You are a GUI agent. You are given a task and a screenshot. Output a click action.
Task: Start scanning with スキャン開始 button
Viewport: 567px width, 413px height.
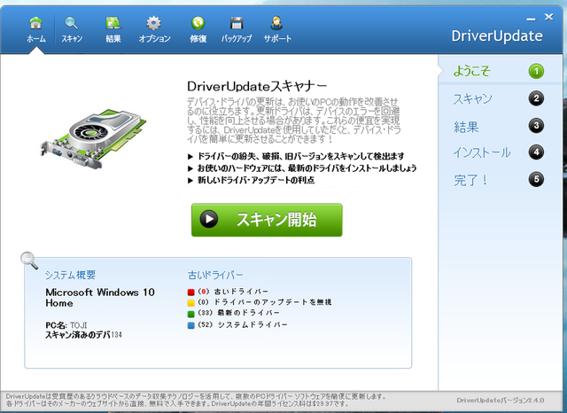[267, 220]
